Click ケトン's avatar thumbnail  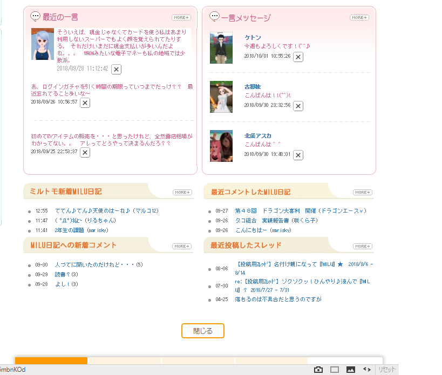pyautogui.click(x=221, y=48)
